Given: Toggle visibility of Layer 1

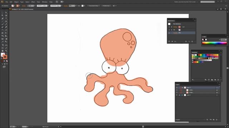Looking at the screenshot, I should (177, 95).
